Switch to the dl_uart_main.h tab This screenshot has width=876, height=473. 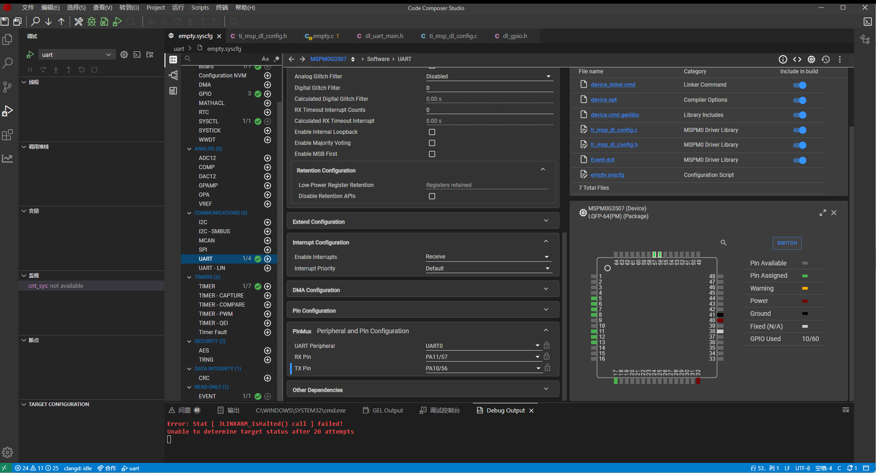coord(384,36)
